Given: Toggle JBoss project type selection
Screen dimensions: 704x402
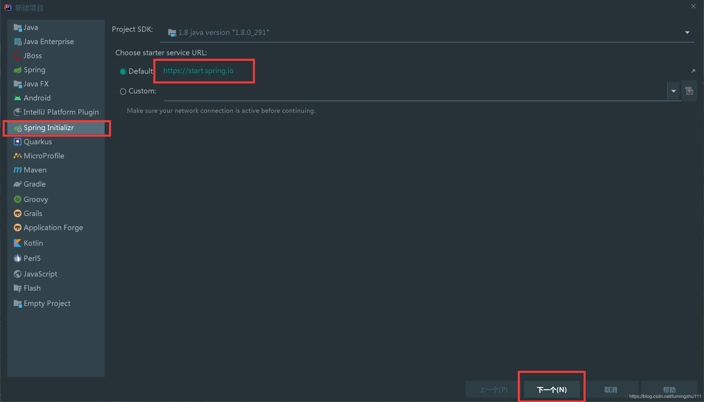Looking at the screenshot, I should click(x=33, y=56).
